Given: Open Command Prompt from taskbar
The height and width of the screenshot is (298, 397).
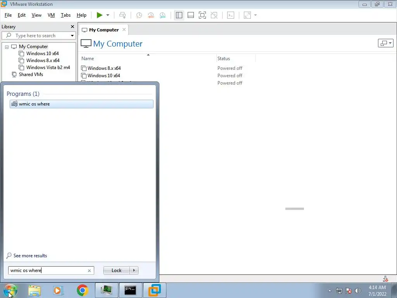Looking at the screenshot, I should (x=130, y=290).
